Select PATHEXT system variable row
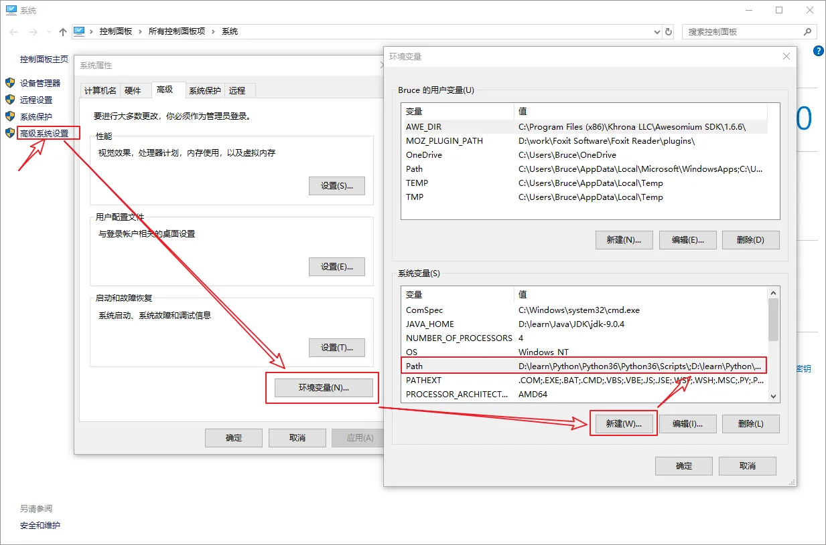Screen dimensions: 826x545 [584, 380]
